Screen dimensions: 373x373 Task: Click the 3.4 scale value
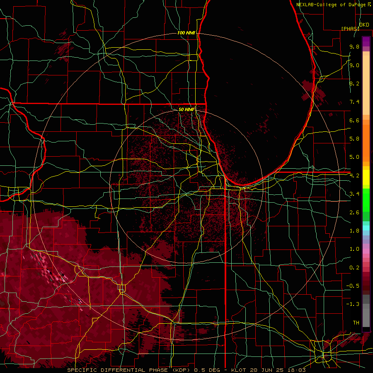point(354,194)
